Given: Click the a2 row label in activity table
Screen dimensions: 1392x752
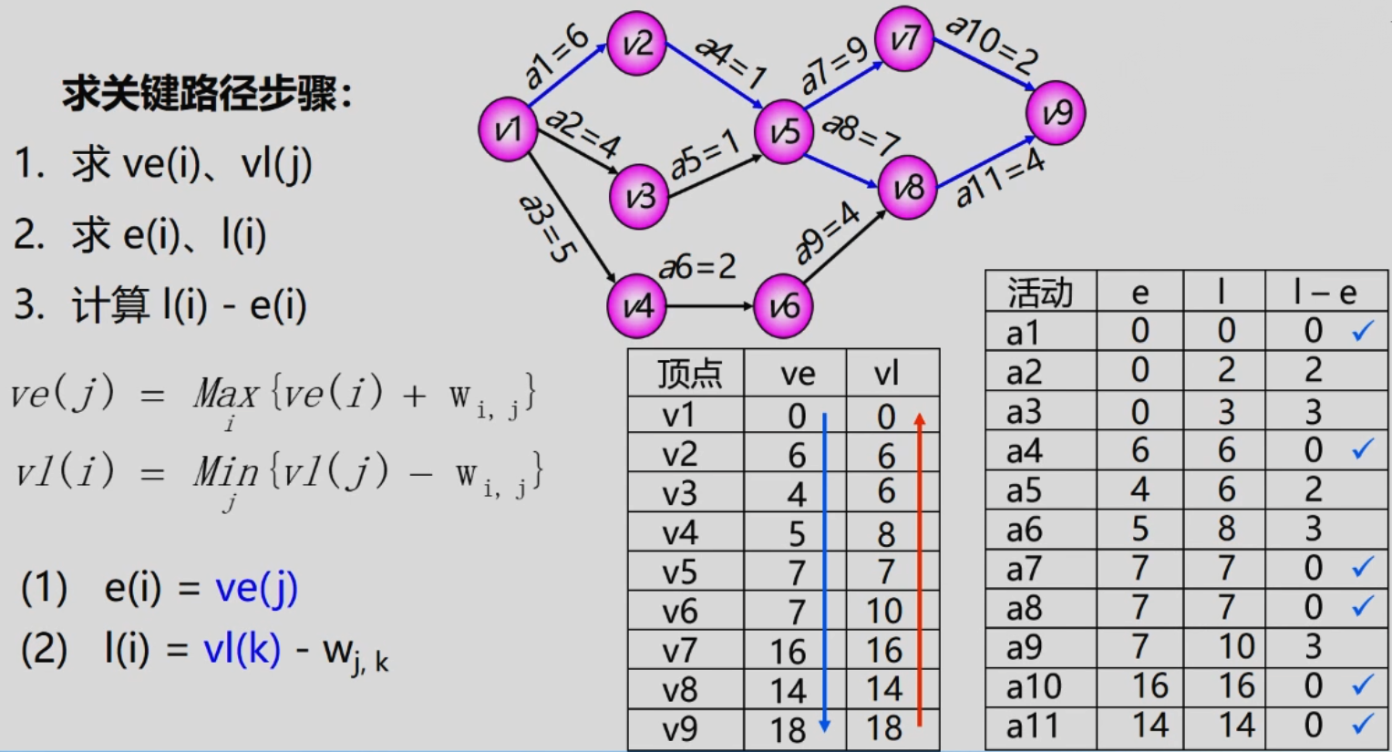Looking at the screenshot, I should click(1024, 373).
